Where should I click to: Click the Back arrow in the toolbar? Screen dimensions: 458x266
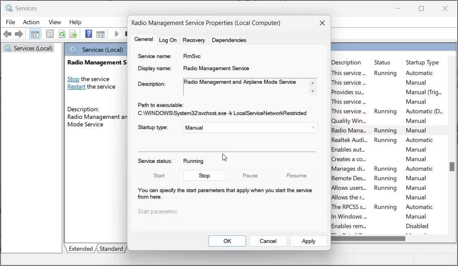click(x=7, y=34)
